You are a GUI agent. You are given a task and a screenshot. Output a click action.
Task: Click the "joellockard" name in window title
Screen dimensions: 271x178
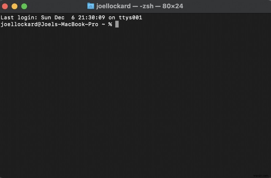click(x=114, y=6)
